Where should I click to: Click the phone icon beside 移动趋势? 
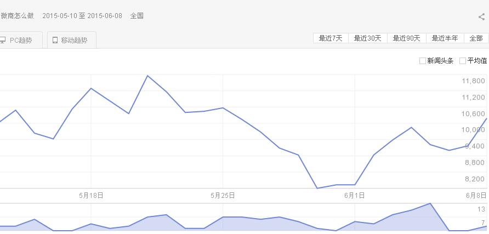point(55,40)
